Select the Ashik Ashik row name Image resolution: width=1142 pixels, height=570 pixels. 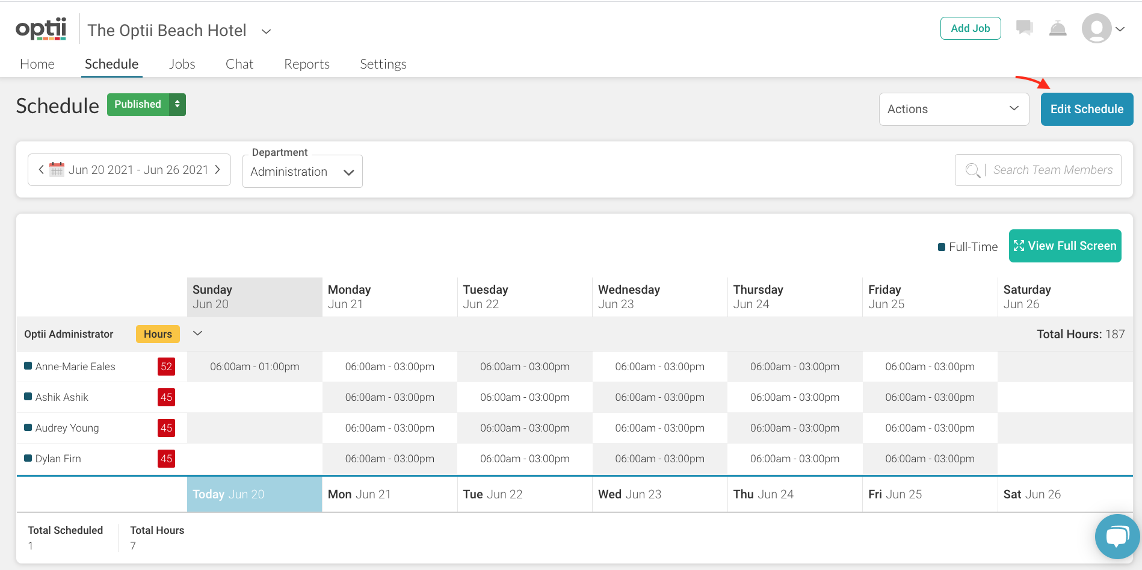point(62,397)
